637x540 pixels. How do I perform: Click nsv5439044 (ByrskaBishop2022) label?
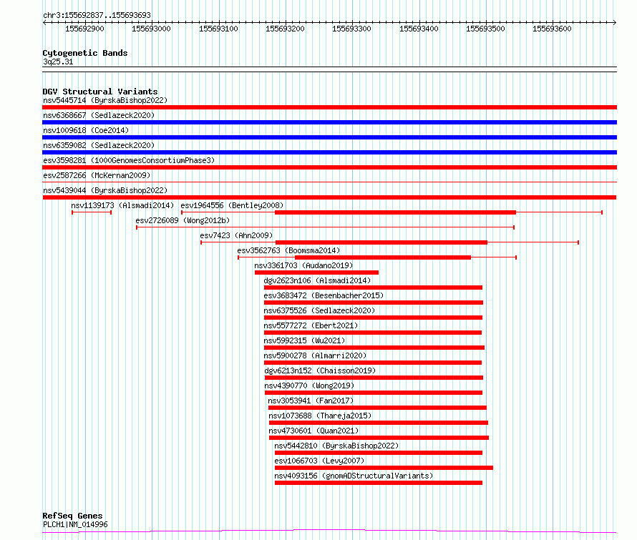coord(105,190)
